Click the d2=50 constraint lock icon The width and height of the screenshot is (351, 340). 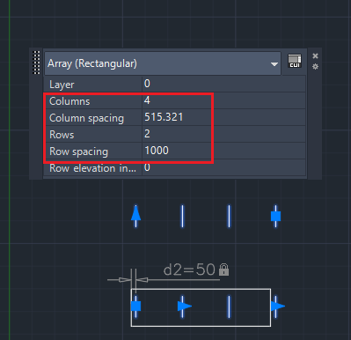223,270
